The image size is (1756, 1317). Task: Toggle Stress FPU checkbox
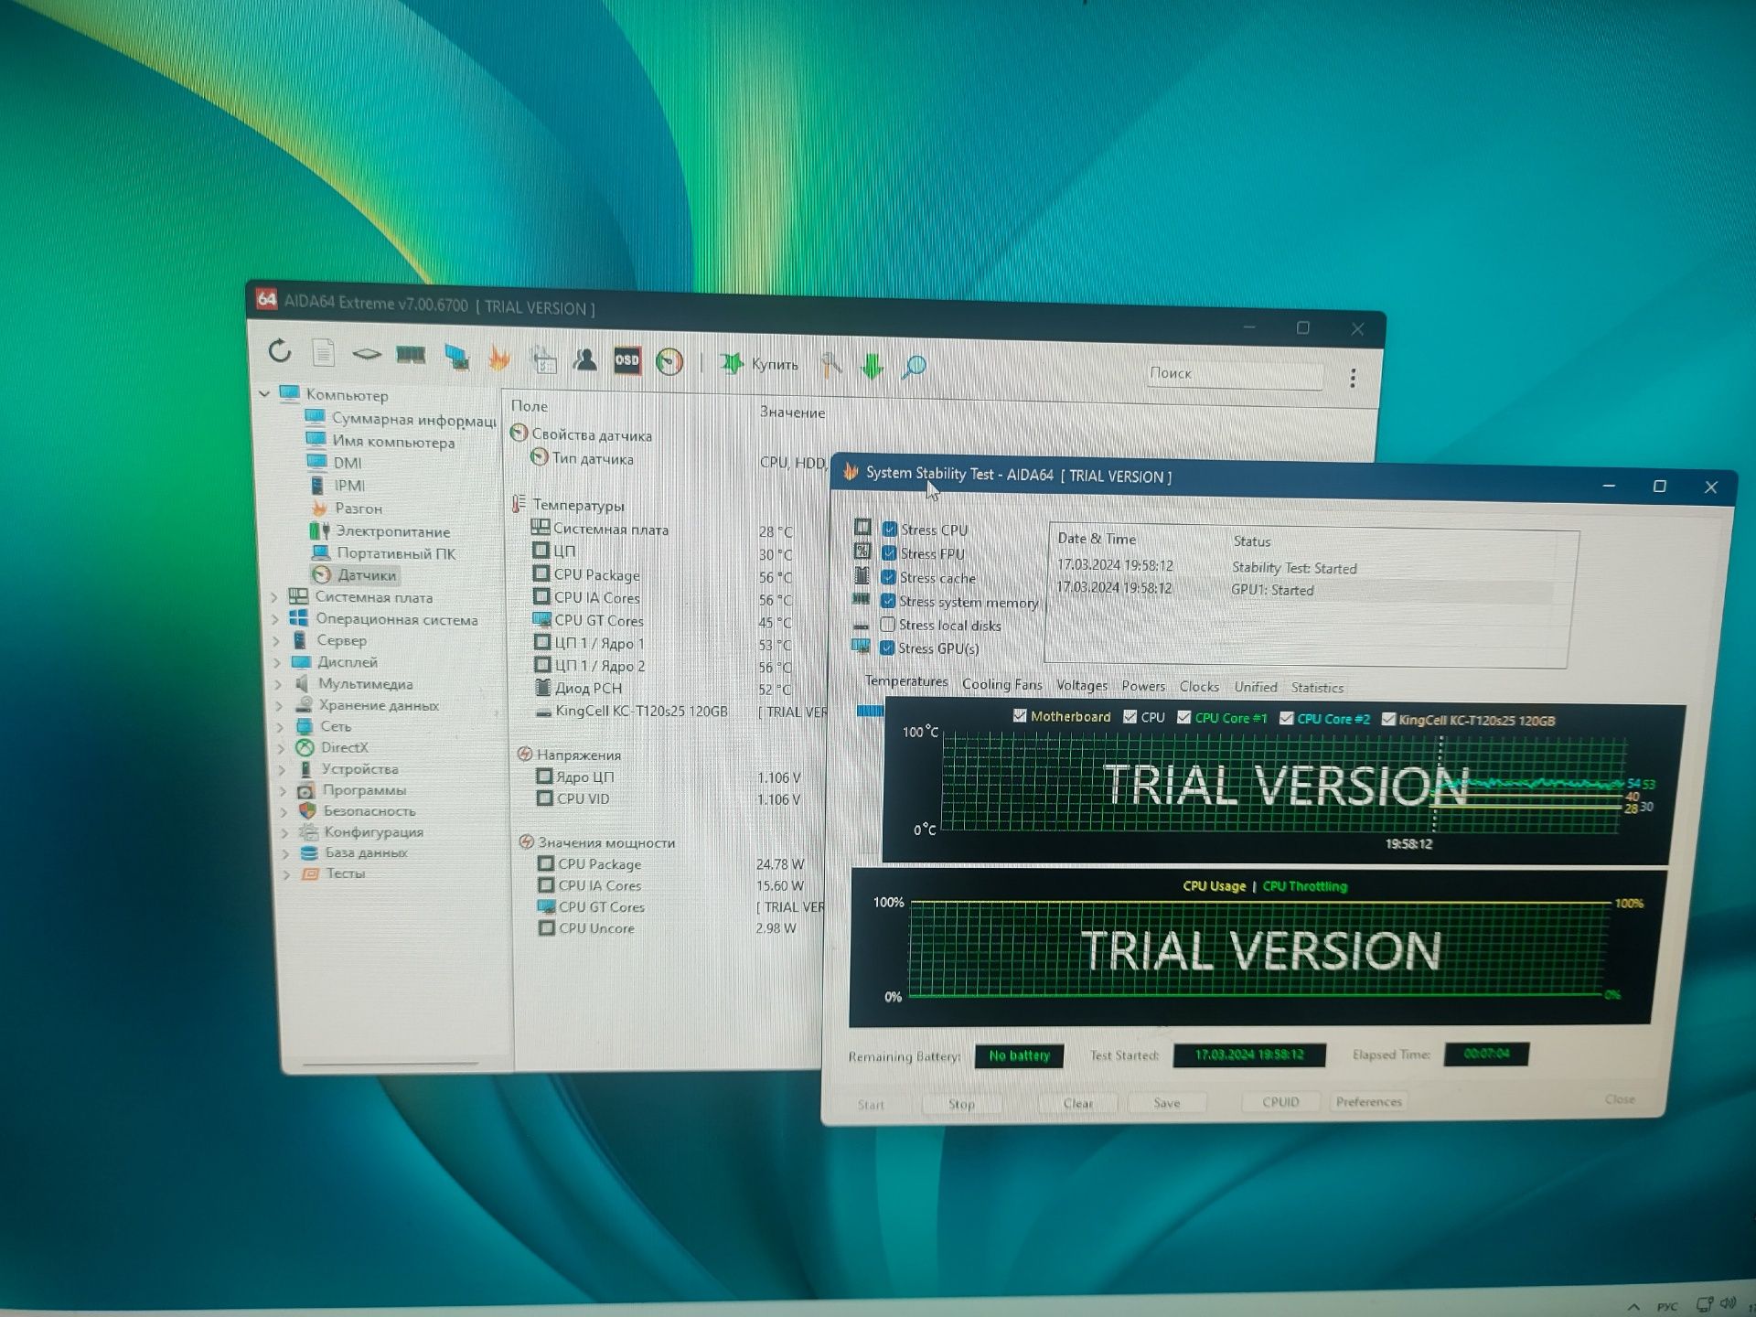[x=888, y=552]
